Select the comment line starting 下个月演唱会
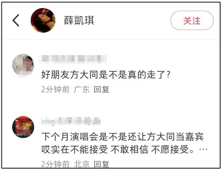The width and height of the screenshot is (221, 169). [123, 137]
